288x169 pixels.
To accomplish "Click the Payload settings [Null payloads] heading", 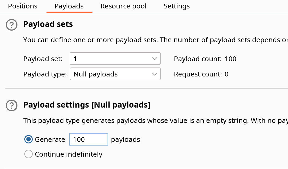I will (87, 105).
